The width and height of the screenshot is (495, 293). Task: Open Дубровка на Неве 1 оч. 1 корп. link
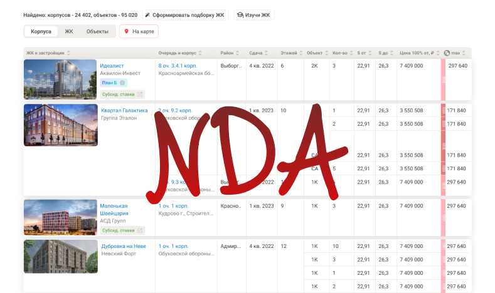173,246
